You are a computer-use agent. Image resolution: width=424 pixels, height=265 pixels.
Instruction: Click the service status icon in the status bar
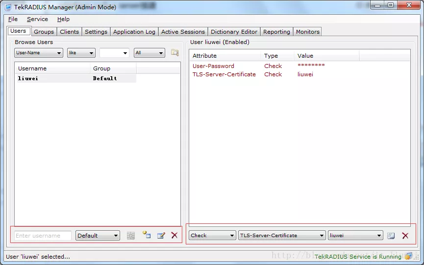click(x=408, y=256)
